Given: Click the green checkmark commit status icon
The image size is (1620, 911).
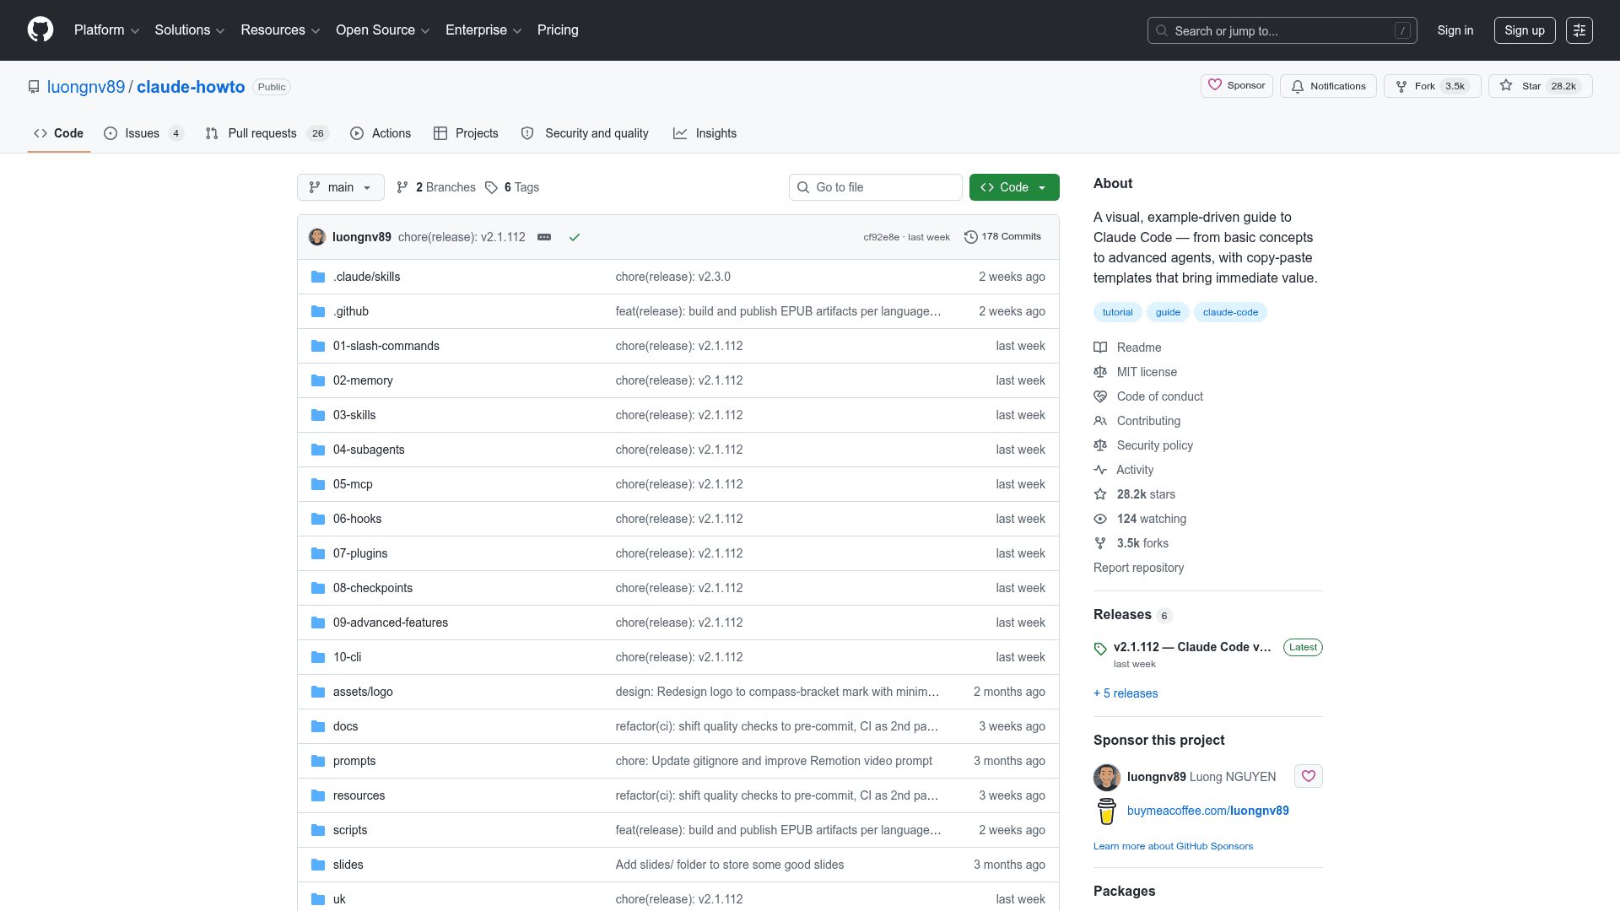Looking at the screenshot, I should click(x=575, y=237).
